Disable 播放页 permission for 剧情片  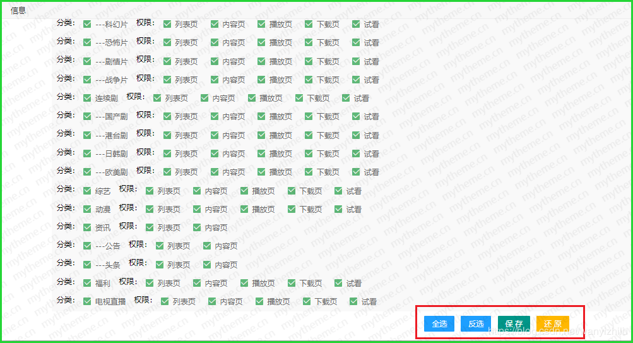click(x=261, y=61)
